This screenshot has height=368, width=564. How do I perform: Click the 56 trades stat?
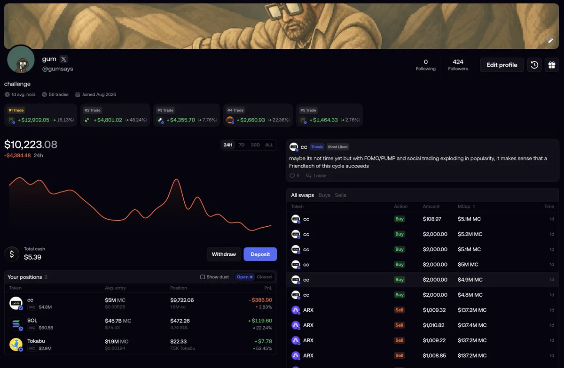pos(55,94)
